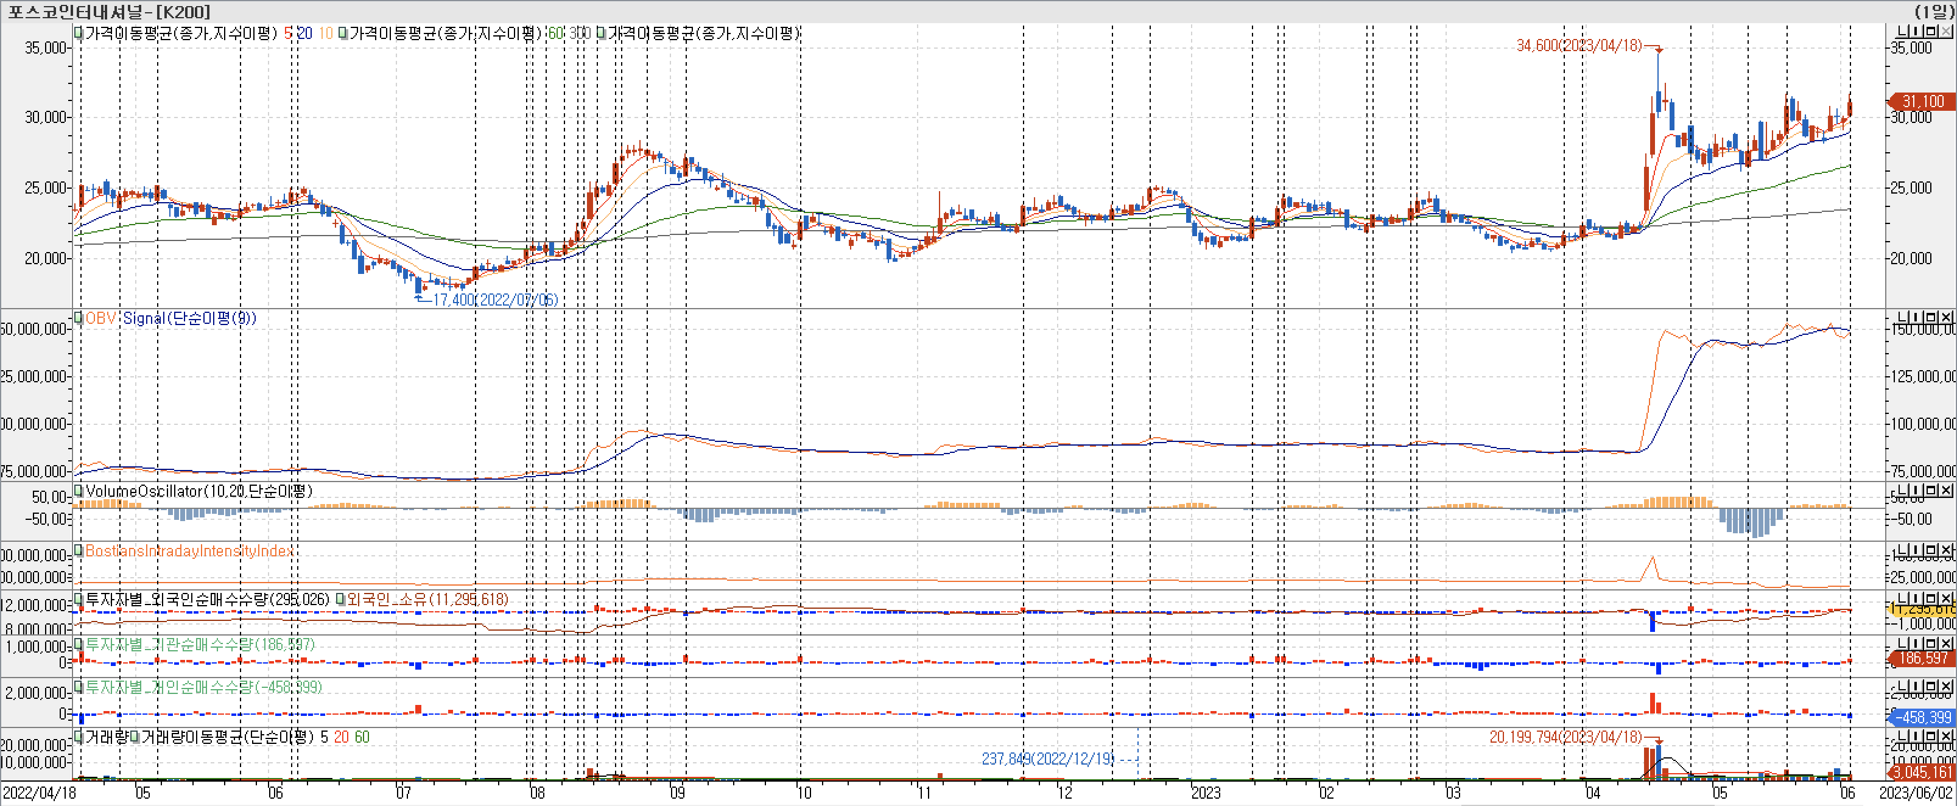
Task: Click the L icon on the 개인순매수수량 panel
Action: pos(1902,686)
